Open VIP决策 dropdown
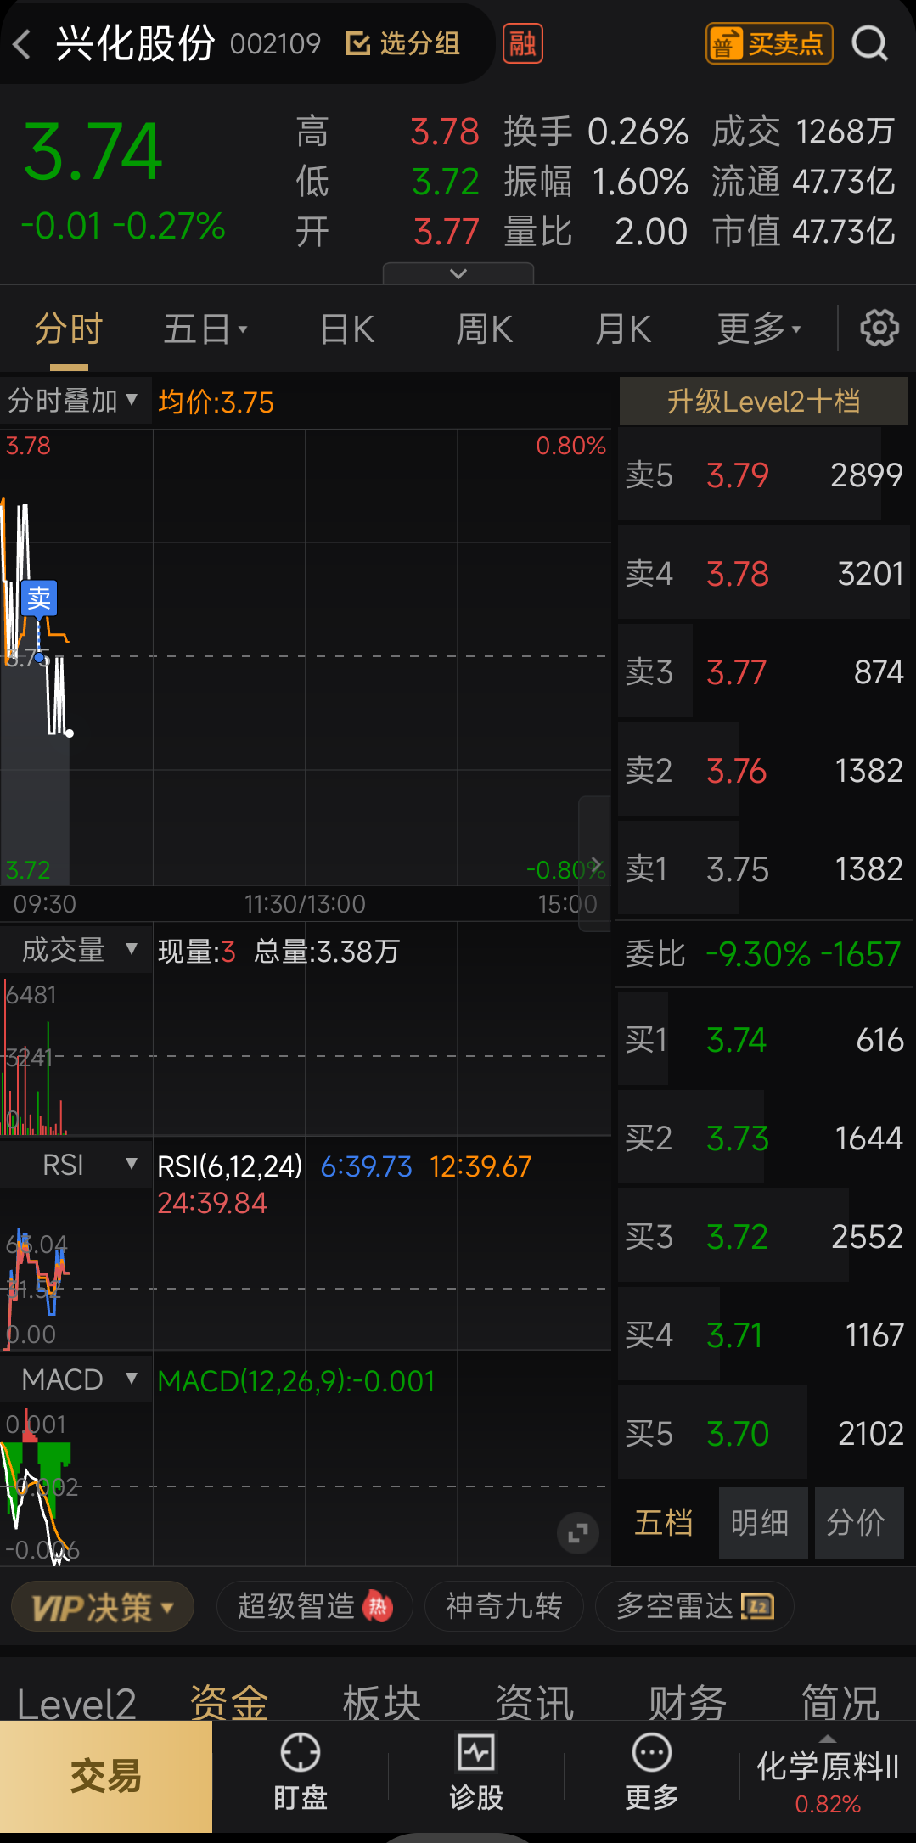Screen dimensions: 916x1843 click(x=103, y=1606)
